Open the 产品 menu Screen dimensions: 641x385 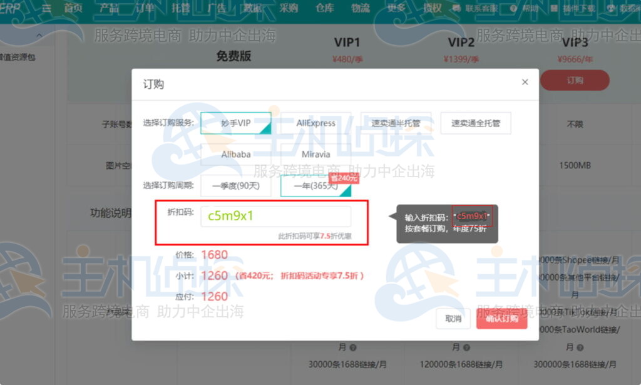pyautogui.click(x=109, y=8)
